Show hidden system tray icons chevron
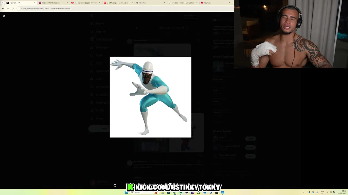Viewport: 348px width, 195px height. coord(304,192)
